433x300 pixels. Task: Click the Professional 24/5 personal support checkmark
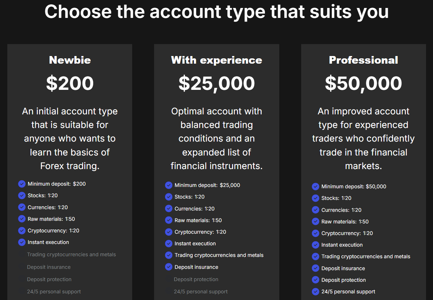315,292
